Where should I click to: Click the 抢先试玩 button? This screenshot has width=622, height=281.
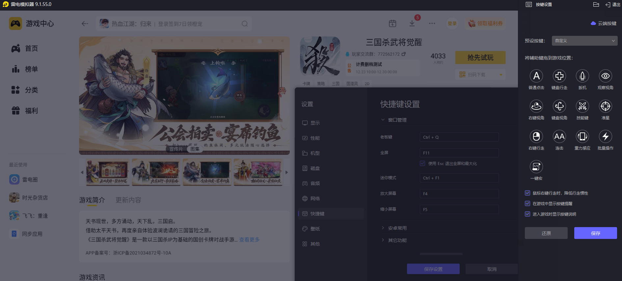[x=480, y=58]
